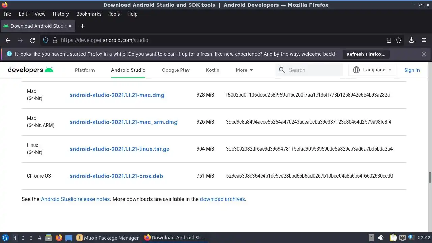
Task: Go to the Google Play section
Action: click(175, 70)
